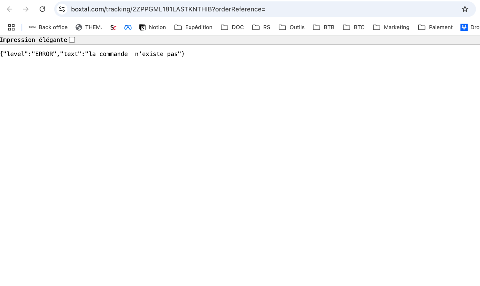
Task: Open the Paiement bookmarks folder
Action: 435,27
